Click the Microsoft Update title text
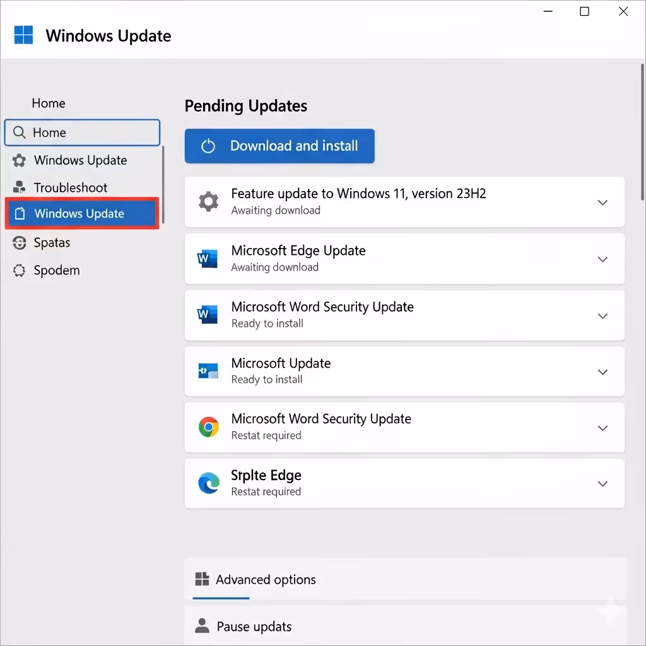The height and width of the screenshot is (646, 646). [281, 363]
